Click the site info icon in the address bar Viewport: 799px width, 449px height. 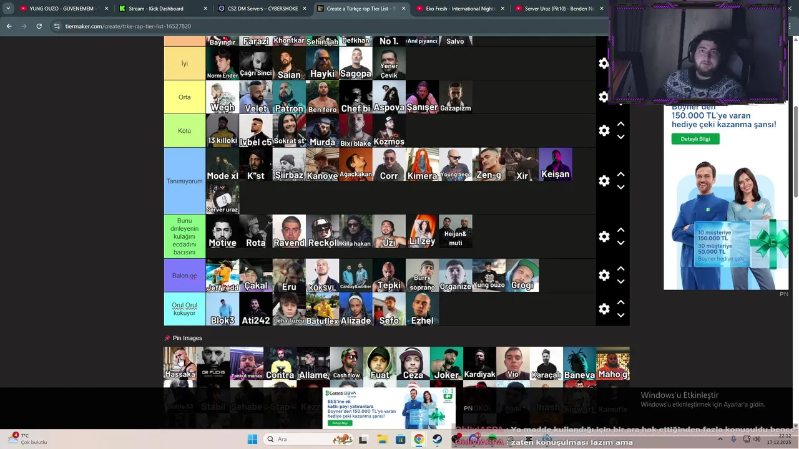click(57, 26)
